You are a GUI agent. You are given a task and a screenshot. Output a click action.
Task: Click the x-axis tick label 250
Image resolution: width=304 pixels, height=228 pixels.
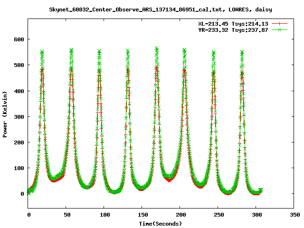pyautogui.click(x=218, y=215)
